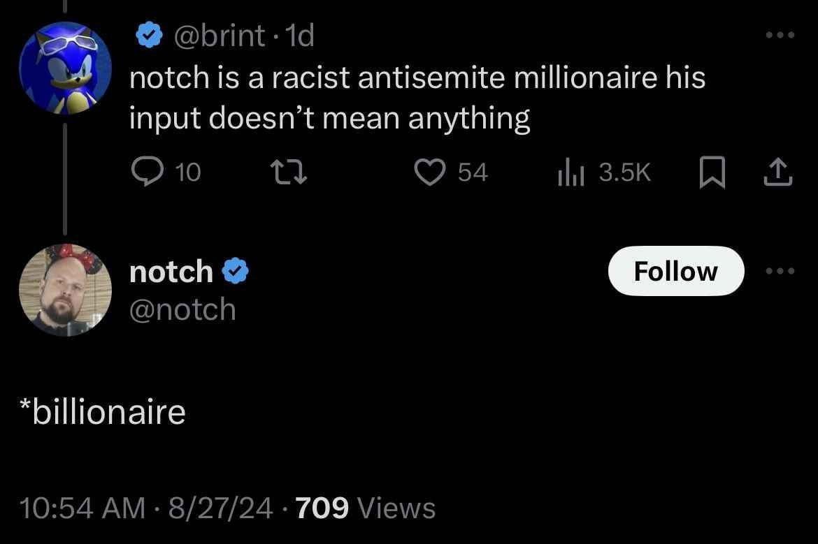This screenshot has width=818, height=544.
Task: Repost the @brint tweet
Action: click(x=288, y=172)
